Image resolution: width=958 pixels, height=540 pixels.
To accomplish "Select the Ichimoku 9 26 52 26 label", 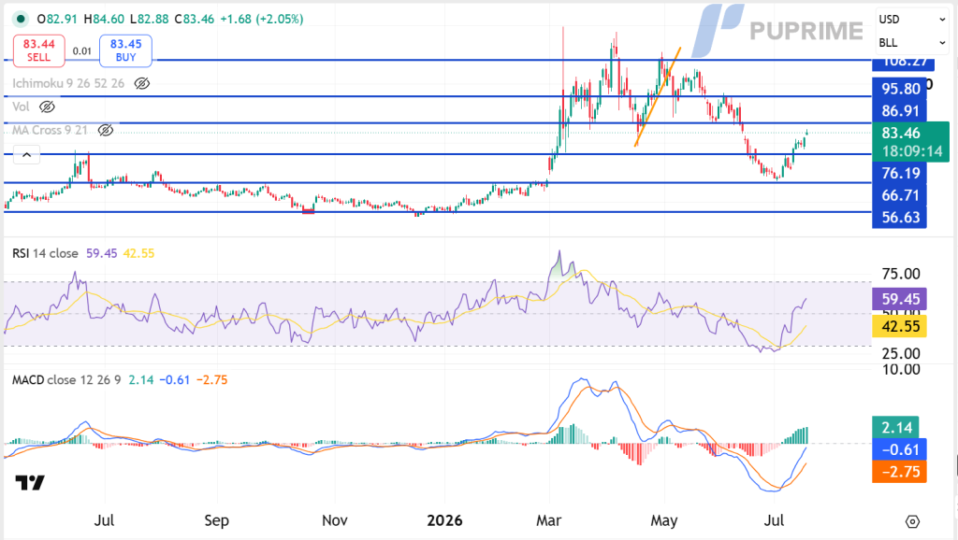I will tap(68, 83).
